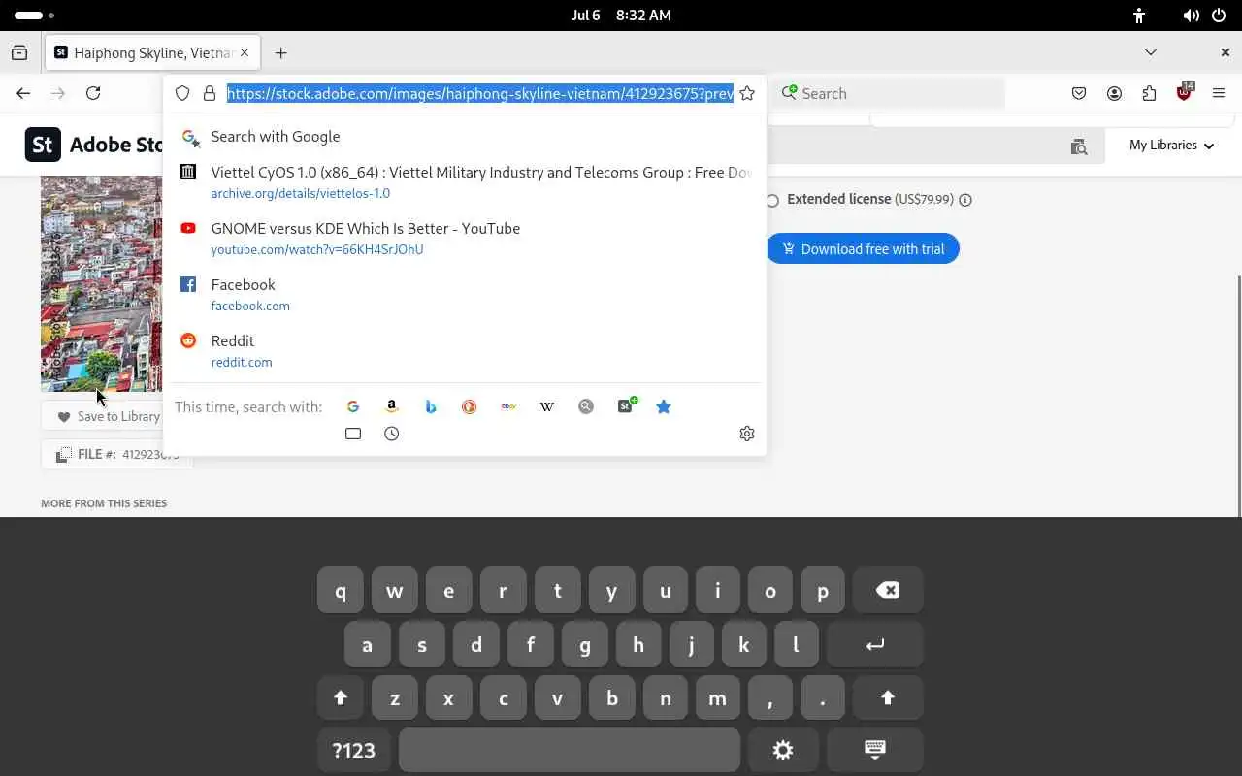Click the browser Search box
This screenshot has height=776, width=1242.
tap(889, 93)
